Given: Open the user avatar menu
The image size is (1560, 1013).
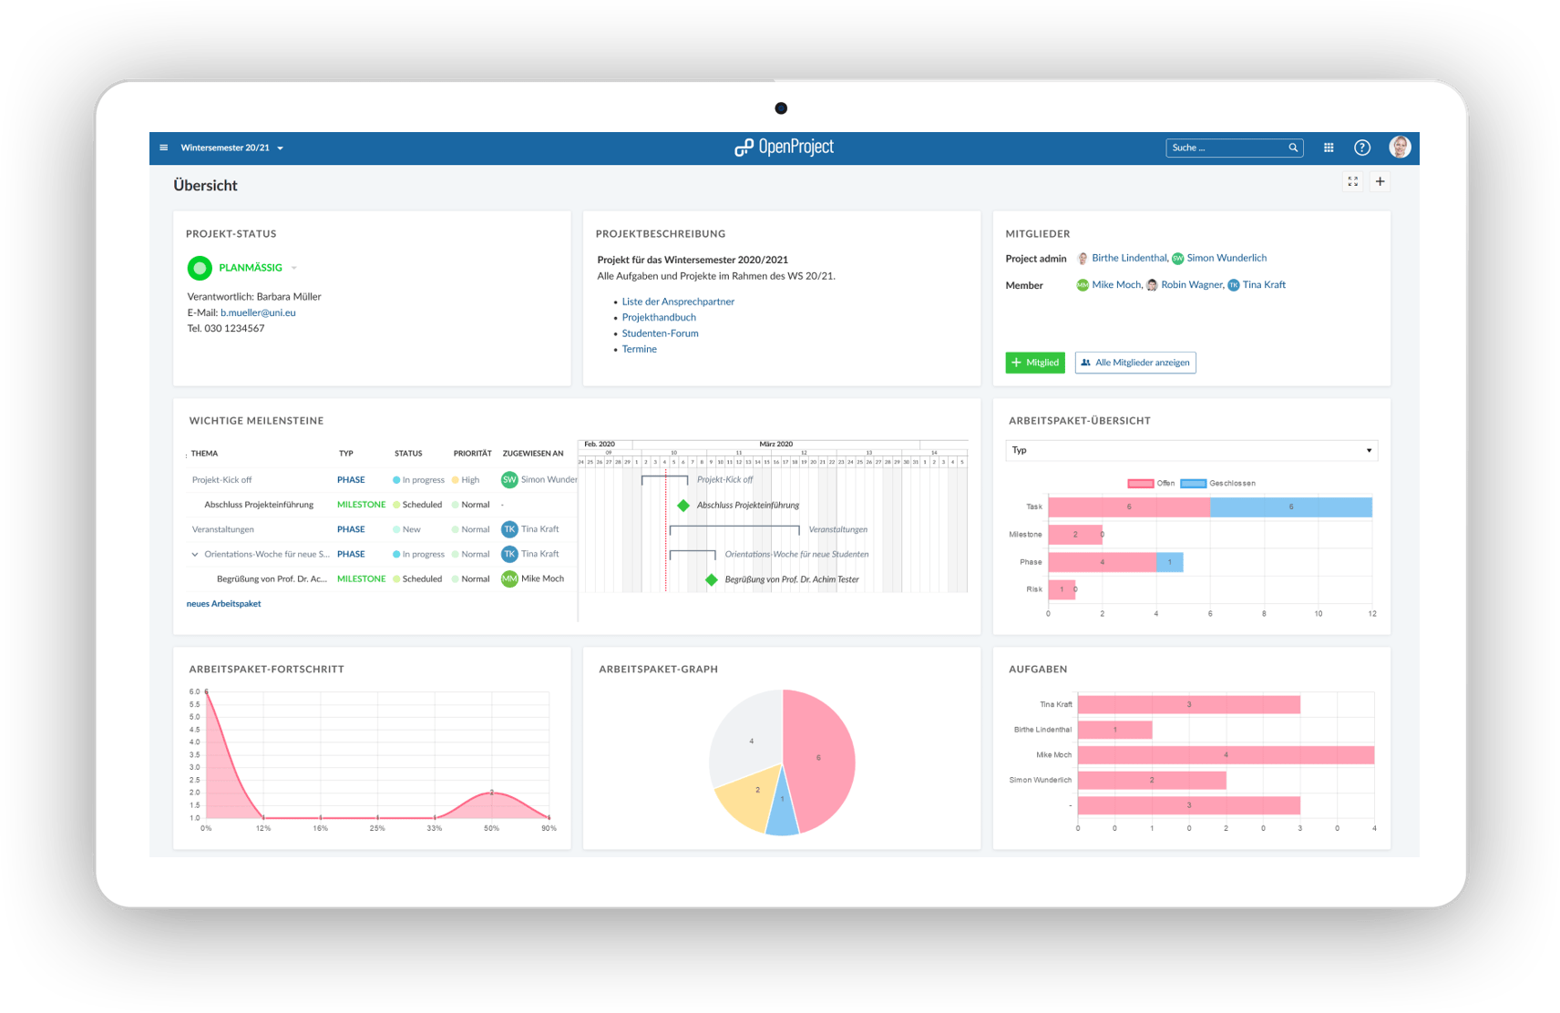Looking at the screenshot, I should tap(1400, 148).
